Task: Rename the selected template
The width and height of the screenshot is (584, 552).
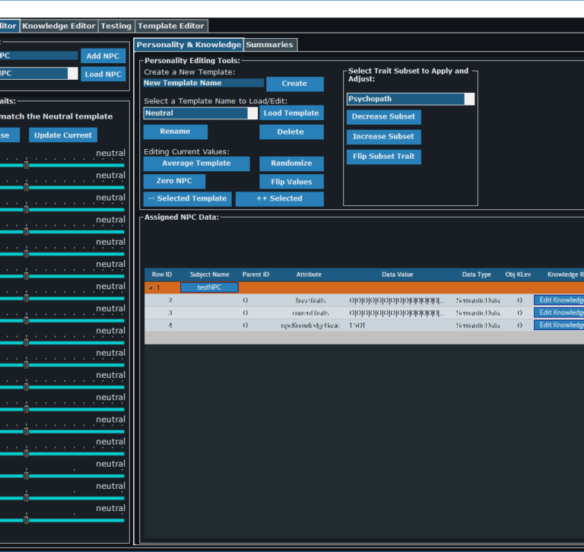Action: point(176,132)
